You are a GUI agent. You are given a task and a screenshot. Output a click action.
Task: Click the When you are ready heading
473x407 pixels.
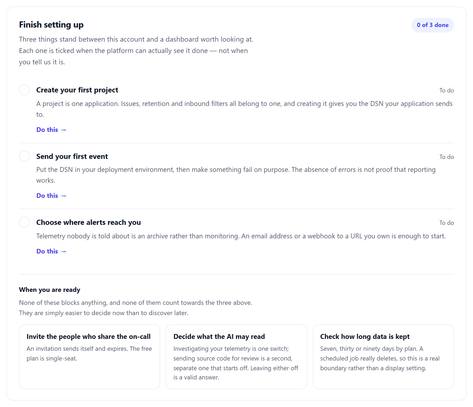(50, 290)
